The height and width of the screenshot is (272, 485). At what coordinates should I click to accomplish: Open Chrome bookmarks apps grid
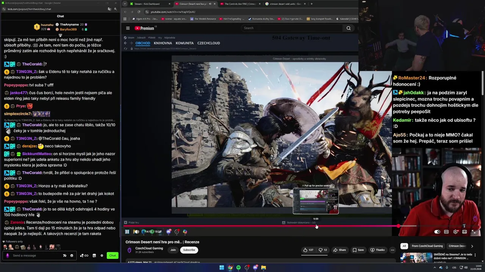[x=124, y=19]
